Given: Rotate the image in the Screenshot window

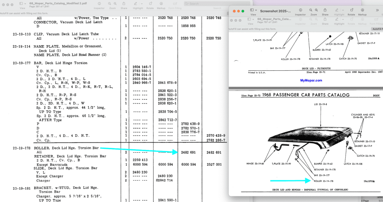Looking at the screenshot, I should coord(351,10).
